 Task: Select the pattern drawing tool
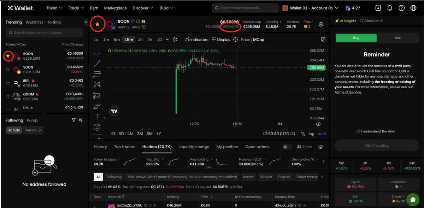click(x=97, y=85)
